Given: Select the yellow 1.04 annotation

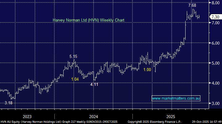Looking at the screenshot, I should point(75,79).
